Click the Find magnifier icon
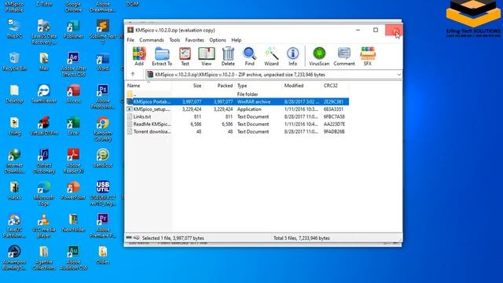The height and width of the screenshot is (283, 503). click(x=250, y=56)
